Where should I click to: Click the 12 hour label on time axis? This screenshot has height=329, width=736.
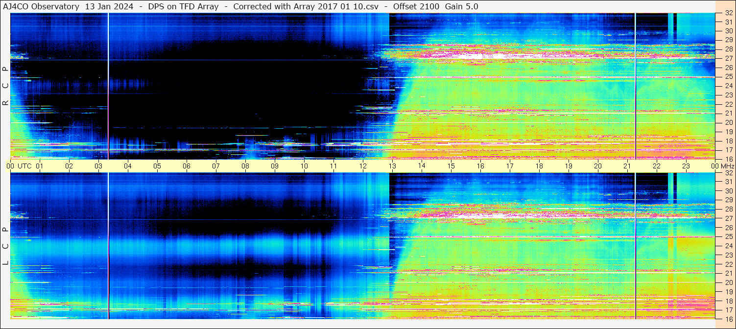point(363,166)
